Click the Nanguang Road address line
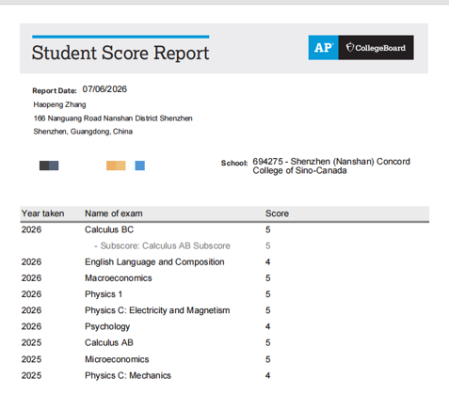The width and height of the screenshot is (449, 394). coord(113,118)
